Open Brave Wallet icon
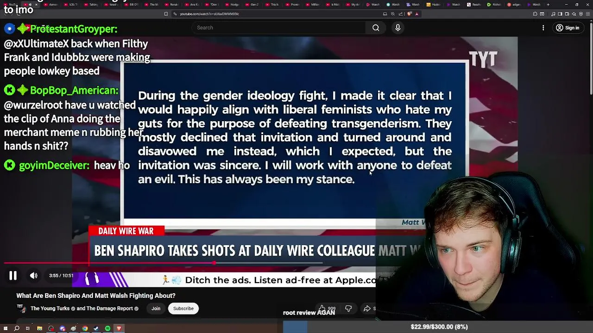 pos(567,14)
